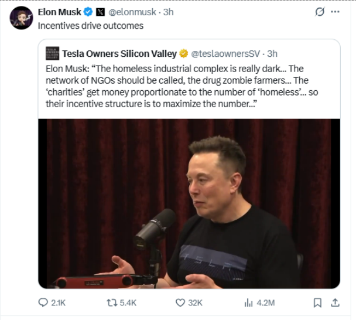This screenshot has width=356, height=320.
Task: Click the X affiliate badge next to name
Action: coord(100,12)
